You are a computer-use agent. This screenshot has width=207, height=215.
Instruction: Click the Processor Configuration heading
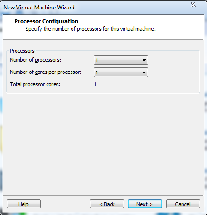click(46, 21)
